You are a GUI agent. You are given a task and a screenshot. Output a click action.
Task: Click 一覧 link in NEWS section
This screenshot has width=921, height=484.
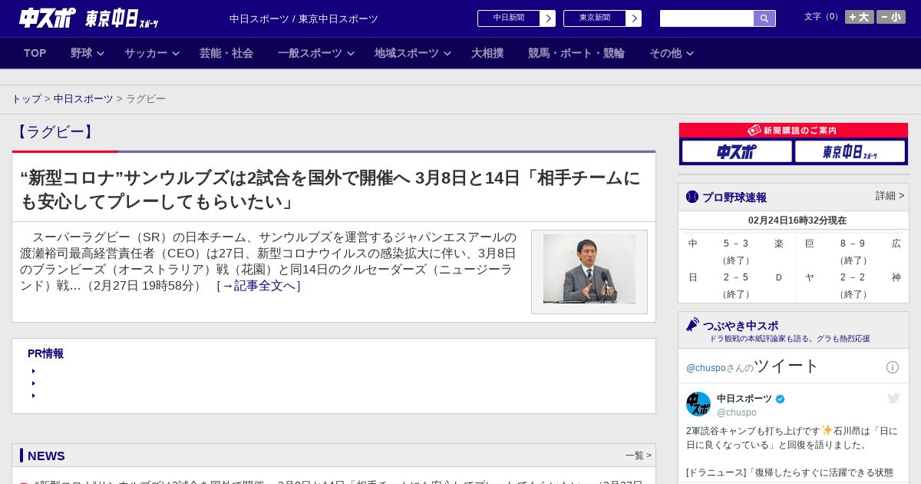coord(639,456)
